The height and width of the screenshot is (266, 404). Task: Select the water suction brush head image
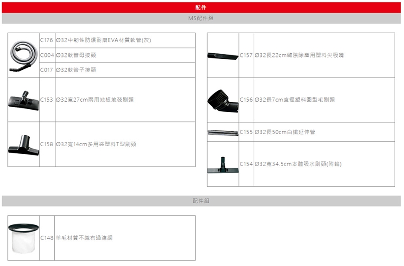223,164
